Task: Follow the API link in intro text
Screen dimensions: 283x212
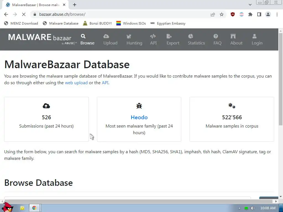Action: [x=105, y=83]
